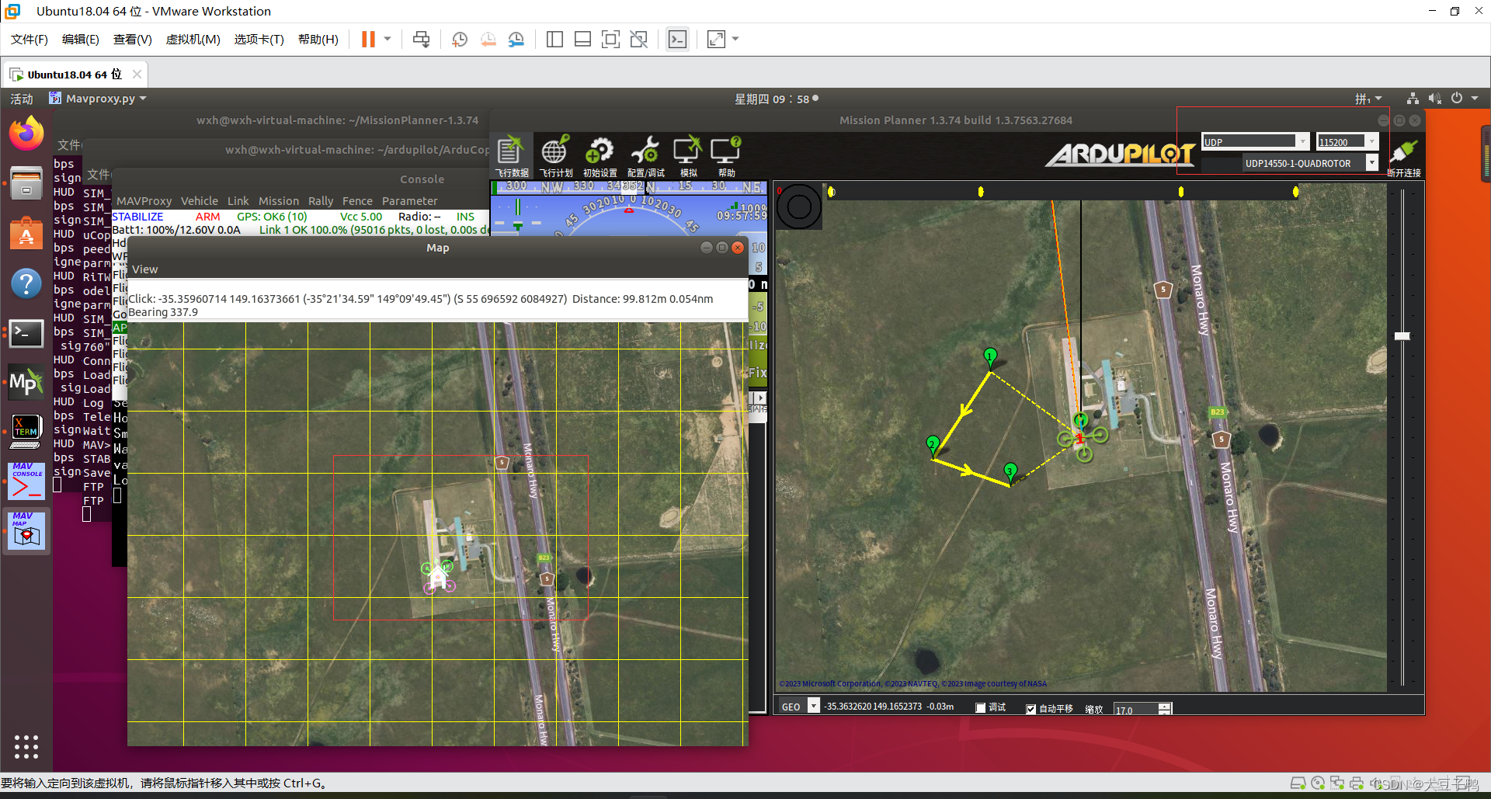Open VMware snapshot manager icon
Image resolution: width=1491 pixels, height=799 pixels.
pos(516,39)
